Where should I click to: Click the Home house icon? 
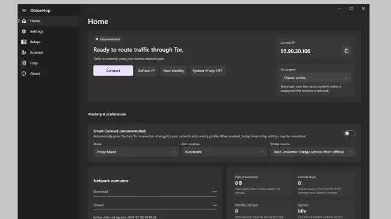point(24,21)
